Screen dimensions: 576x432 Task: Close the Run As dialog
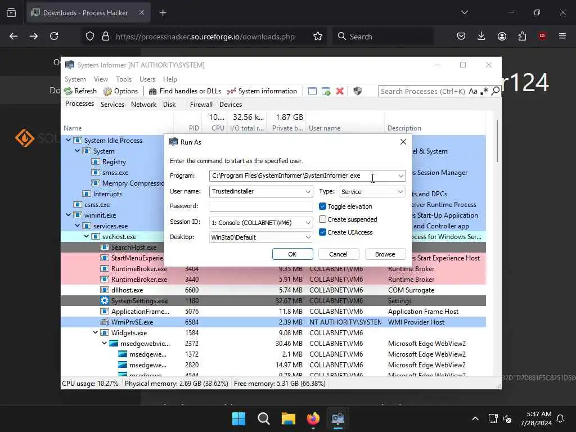pyautogui.click(x=403, y=142)
